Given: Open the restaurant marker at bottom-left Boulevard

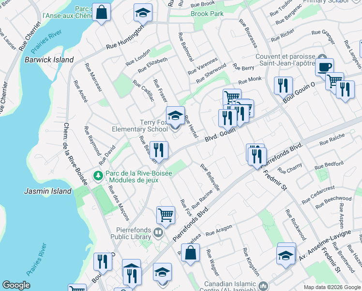Looking at the screenshot, I should (x=103, y=262).
